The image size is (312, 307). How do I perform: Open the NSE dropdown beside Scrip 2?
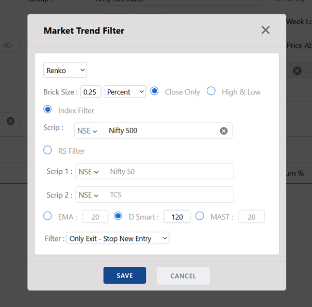tap(89, 195)
